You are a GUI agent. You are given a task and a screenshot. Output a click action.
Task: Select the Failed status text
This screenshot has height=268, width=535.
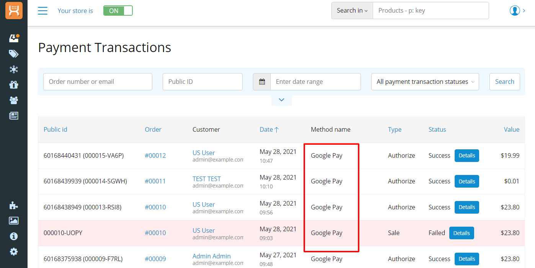pyautogui.click(x=437, y=233)
